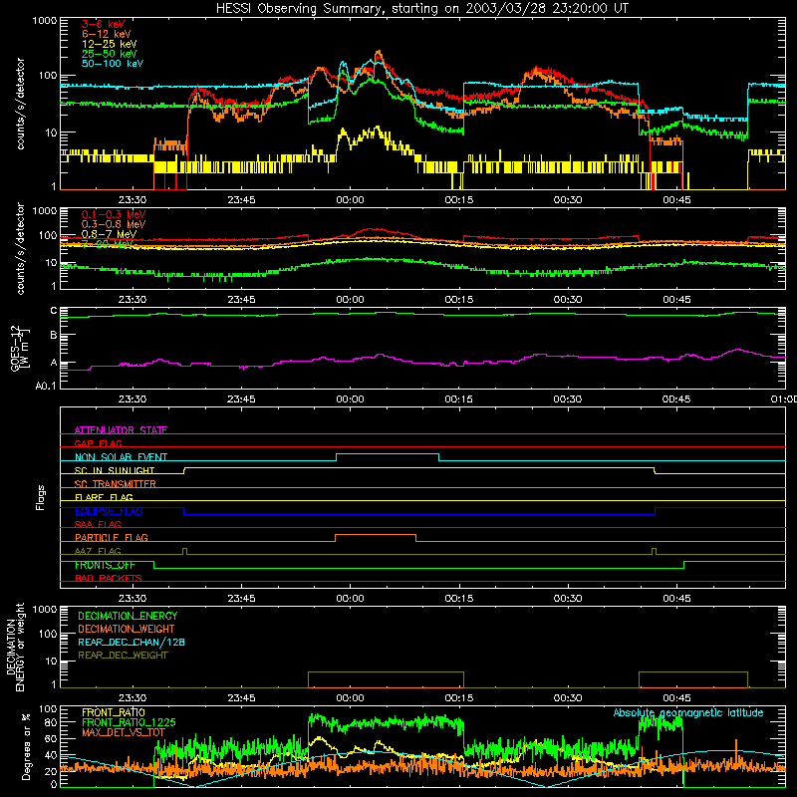Select the orange 6-12 keV legend entry
This screenshot has height=797, width=797.
click(x=106, y=34)
